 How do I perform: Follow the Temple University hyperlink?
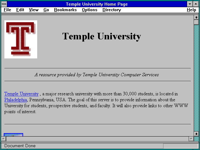[x=22, y=94]
